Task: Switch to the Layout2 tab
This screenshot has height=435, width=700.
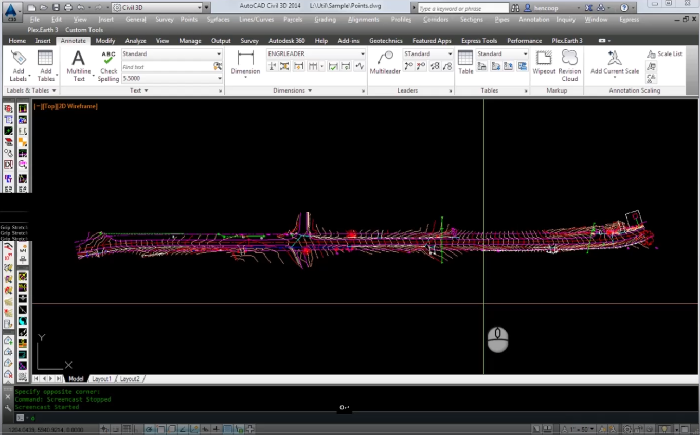Action: point(130,379)
